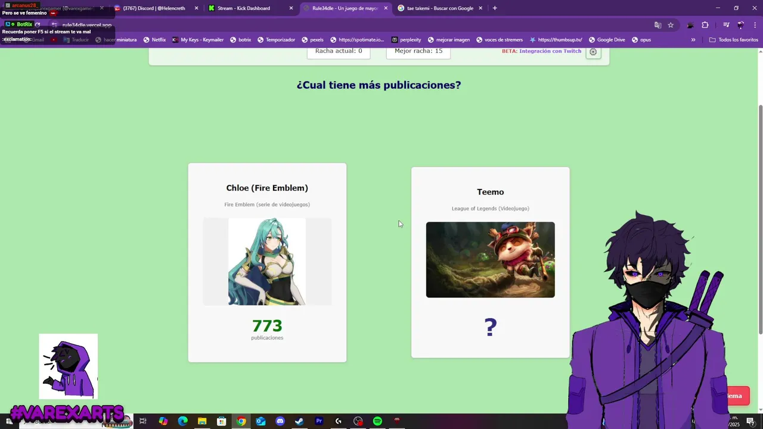Image resolution: width=763 pixels, height=429 pixels.
Task: Open the thumbsup.tv bookmark
Action: tap(556, 40)
